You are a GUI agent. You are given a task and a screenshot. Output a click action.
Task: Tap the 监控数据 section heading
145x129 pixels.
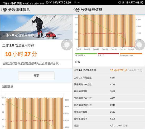pos(8,87)
